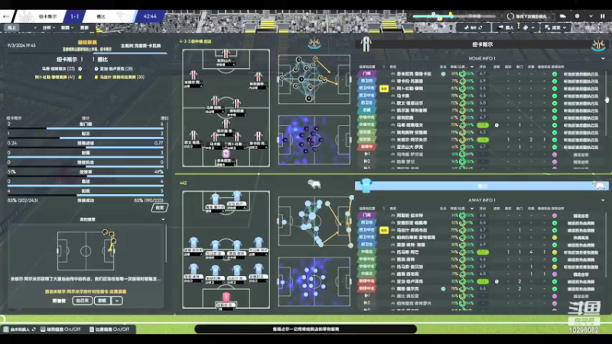The width and height of the screenshot is (612, 344).
Task: Click the Newcastle crest above the passing map
Action: point(314,44)
